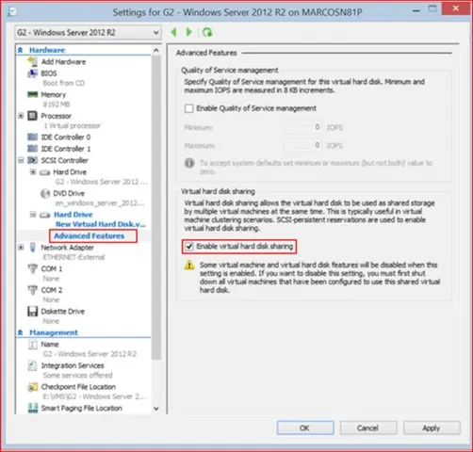This screenshot has height=452, width=473.
Task: Open the virtual machine selector dropdown
Action: point(88,32)
